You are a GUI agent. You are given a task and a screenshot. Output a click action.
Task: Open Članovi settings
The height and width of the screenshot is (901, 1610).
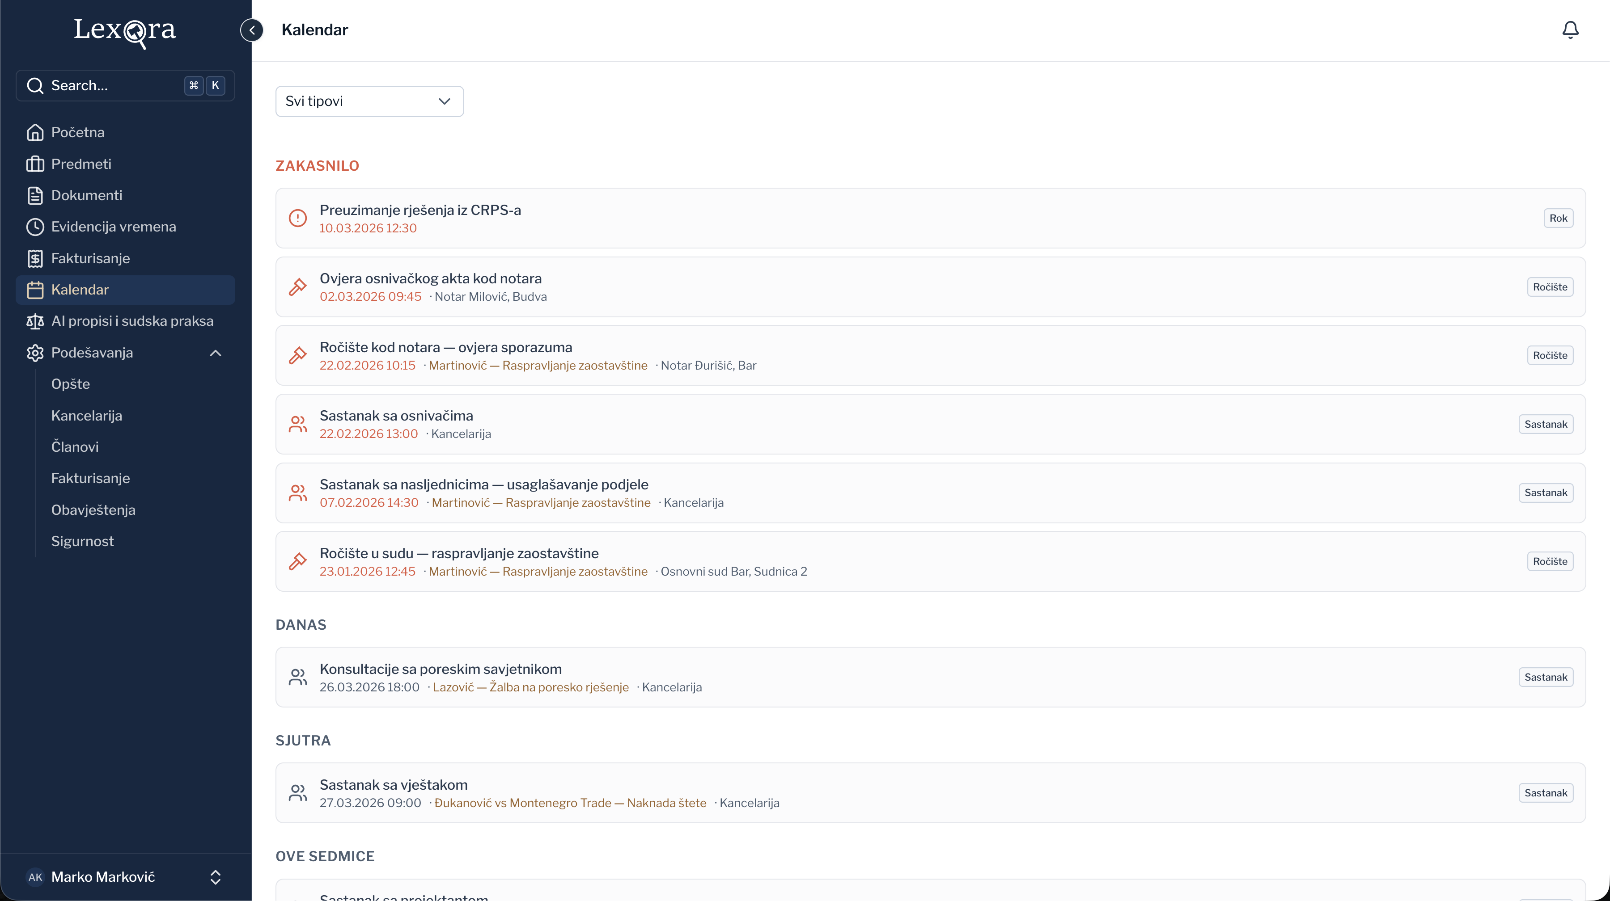tap(75, 447)
